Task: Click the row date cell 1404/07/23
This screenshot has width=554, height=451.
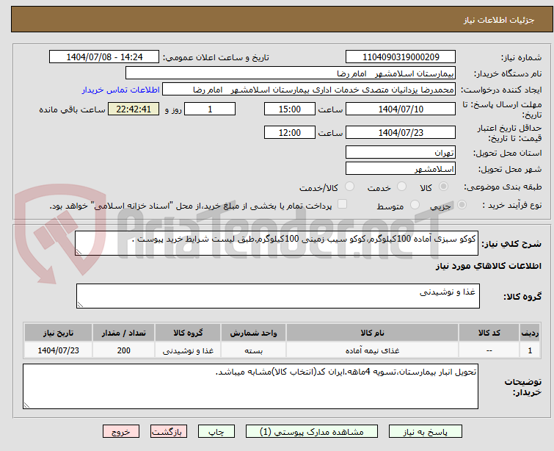Action: click(58, 350)
